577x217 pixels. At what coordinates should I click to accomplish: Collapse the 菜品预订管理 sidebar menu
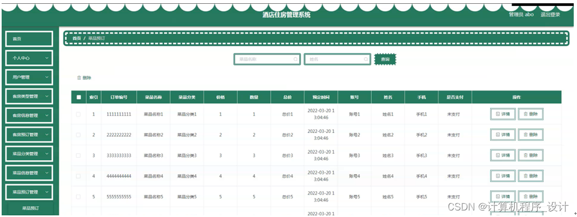coord(29,192)
